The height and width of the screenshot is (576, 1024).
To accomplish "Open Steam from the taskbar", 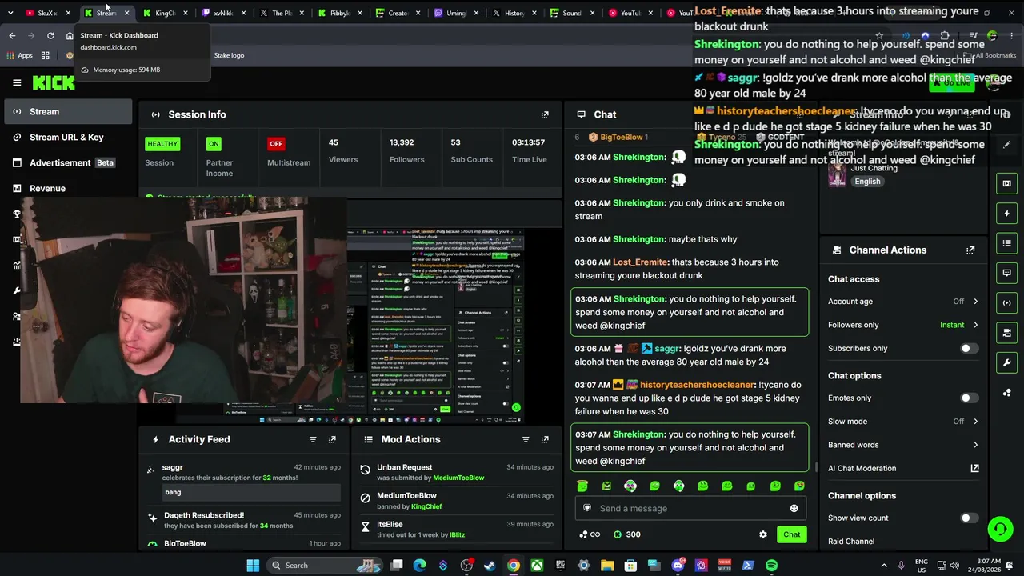I will coord(490,566).
